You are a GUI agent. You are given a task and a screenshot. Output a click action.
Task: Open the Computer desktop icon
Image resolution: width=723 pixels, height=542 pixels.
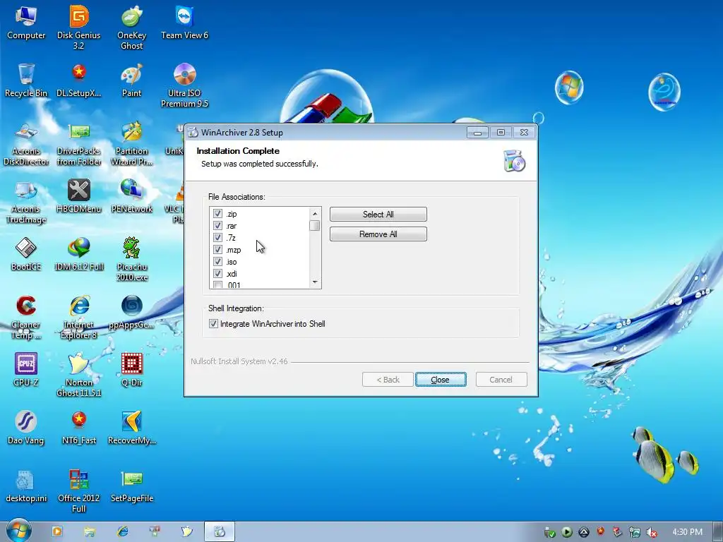tap(26, 23)
